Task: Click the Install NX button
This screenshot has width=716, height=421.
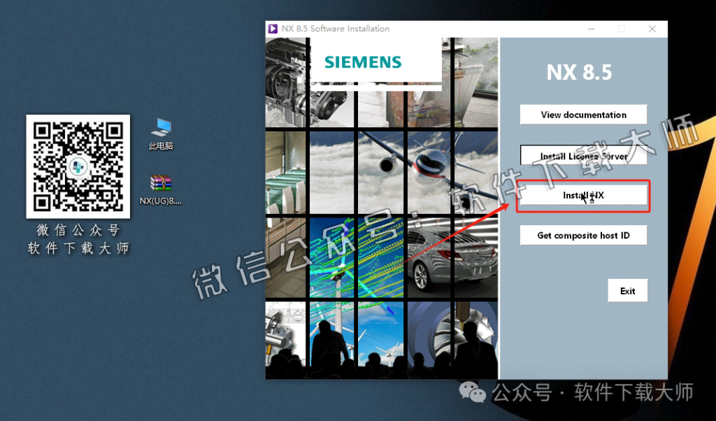Action: click(583, 196)
